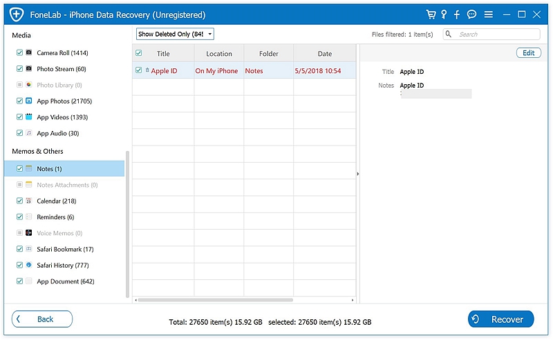Toggle the Reminders checkbox
This screenshot has height=340, width=553.
20,217
